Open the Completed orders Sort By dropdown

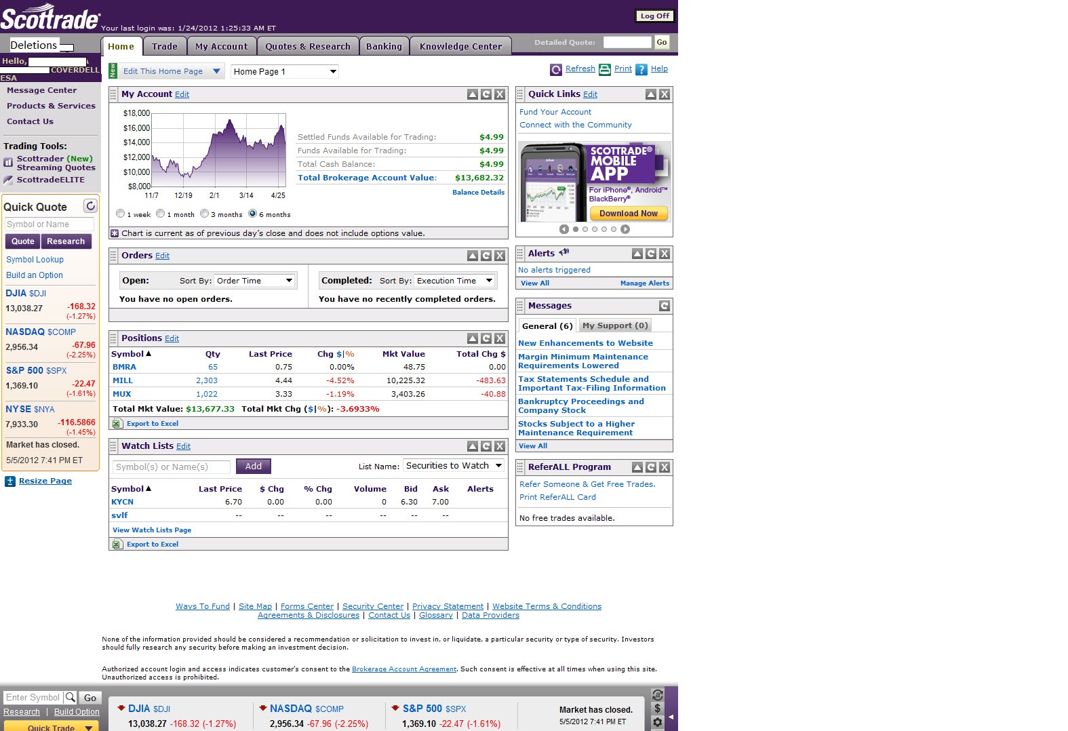tap(455, 281)
